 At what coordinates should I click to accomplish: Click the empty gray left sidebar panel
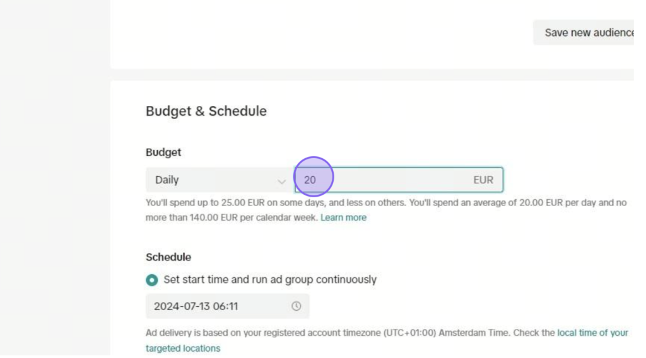[x=55, y=177]
